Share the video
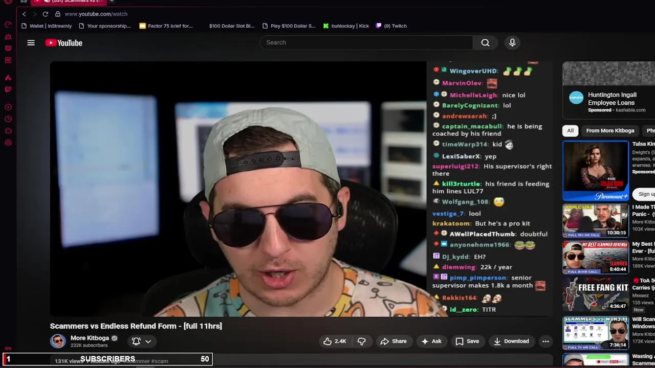 pyautogui.click(x=394, y=341)
